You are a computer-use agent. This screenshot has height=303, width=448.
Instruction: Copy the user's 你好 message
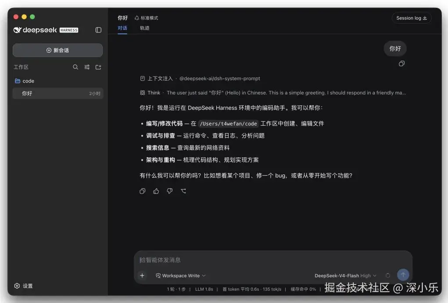coord(402,63)
